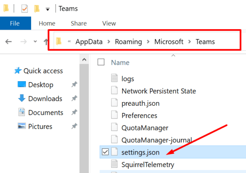Screen dimensions: 246x173
Task: Click the Documents folder icon
Action: [x=22, y=112]
